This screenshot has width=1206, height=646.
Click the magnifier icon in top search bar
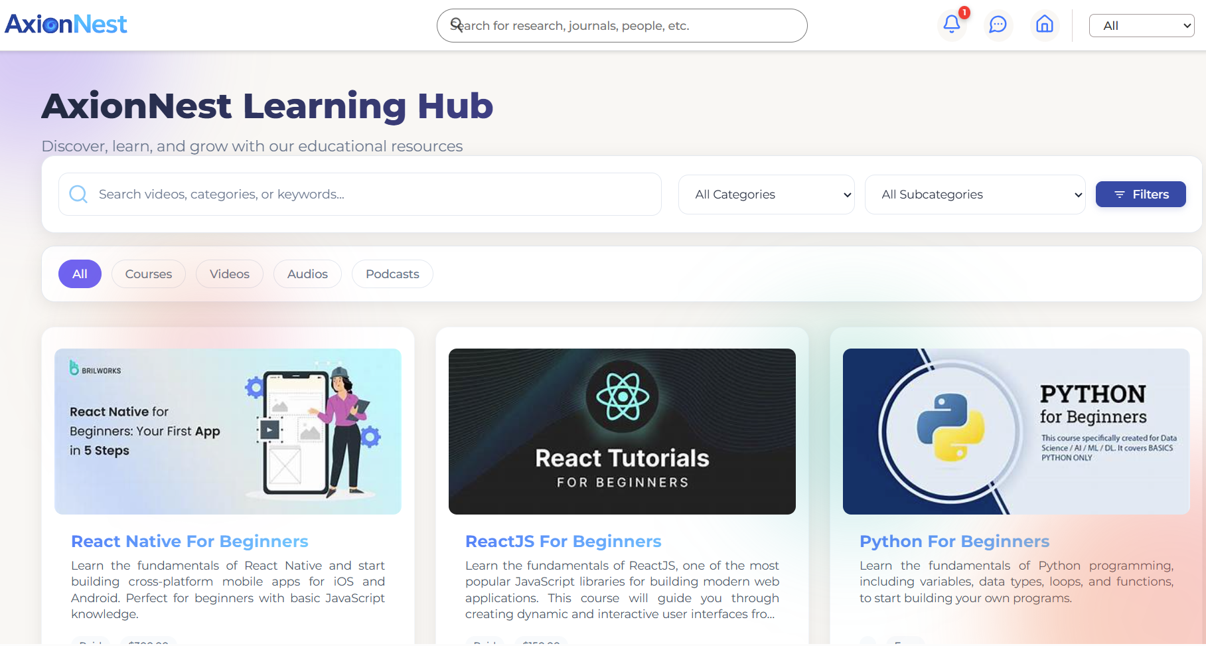(x=456, y=25)
